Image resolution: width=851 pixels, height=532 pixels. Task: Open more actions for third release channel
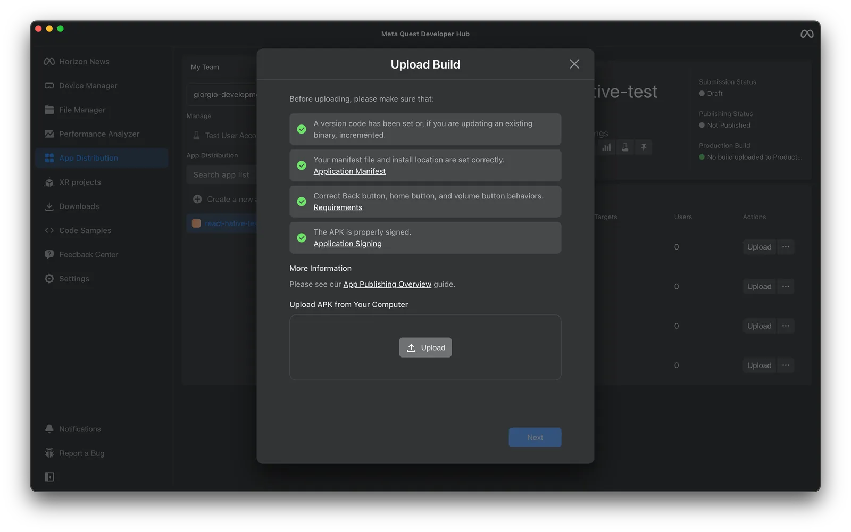(x=786, y=326)
